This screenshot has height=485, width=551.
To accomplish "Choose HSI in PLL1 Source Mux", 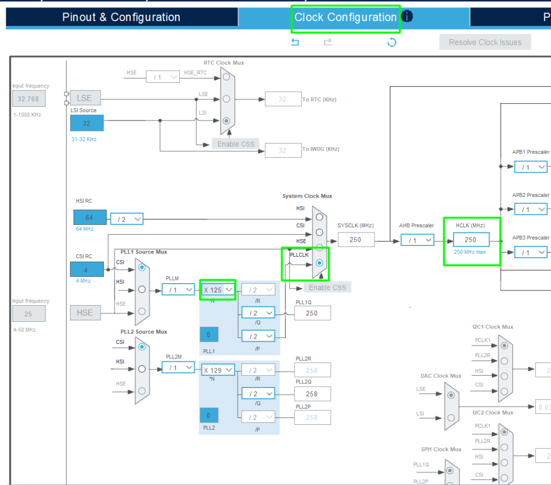I will (142, 289).
